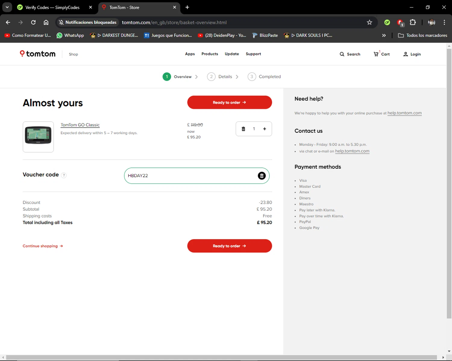Open the Extensions puzzle menu
The image size is (452, 361).
(413, 22)
